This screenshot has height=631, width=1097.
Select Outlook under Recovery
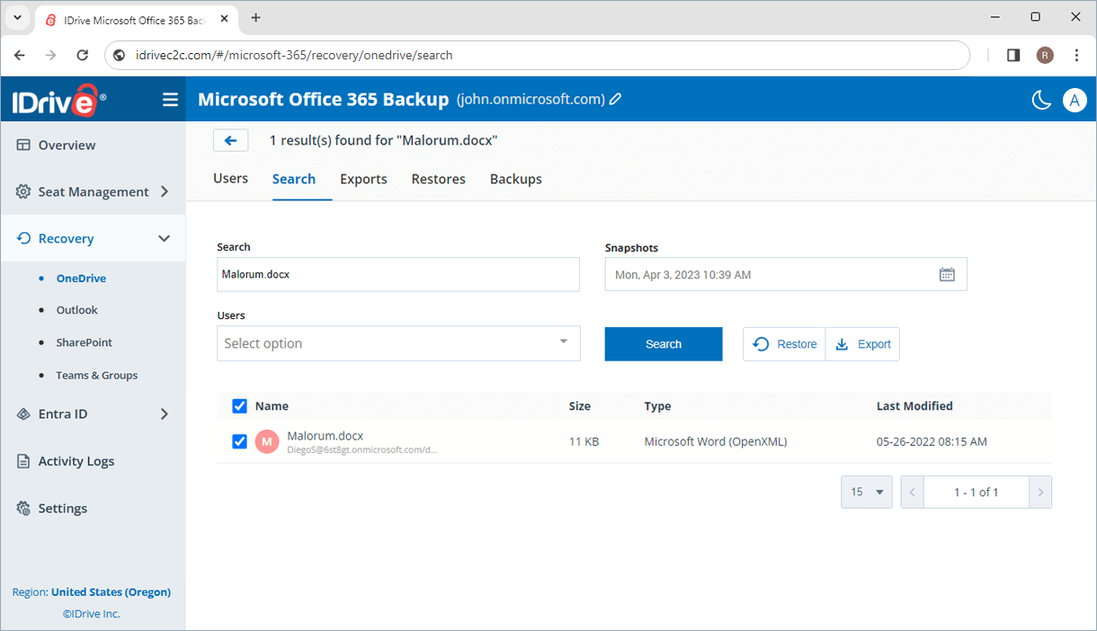[77, 310]
